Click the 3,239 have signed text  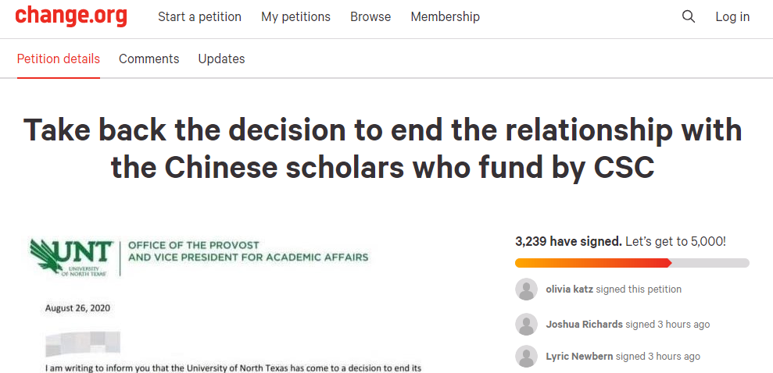pos(568,241)
